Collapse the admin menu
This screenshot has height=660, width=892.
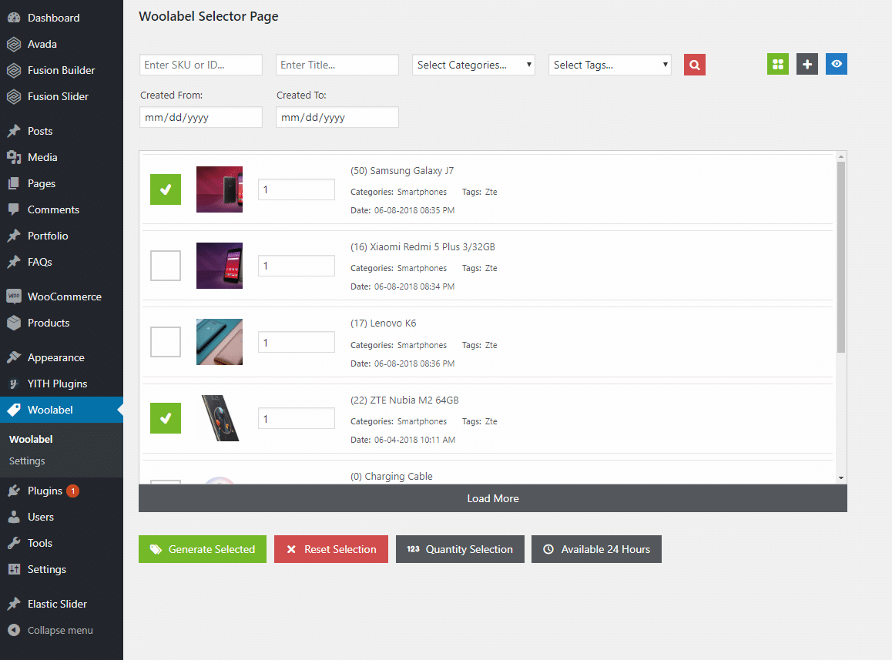(62, 630)
